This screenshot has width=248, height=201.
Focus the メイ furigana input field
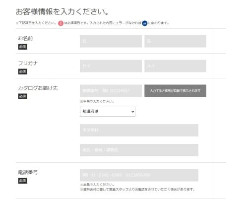coord(175,66)
